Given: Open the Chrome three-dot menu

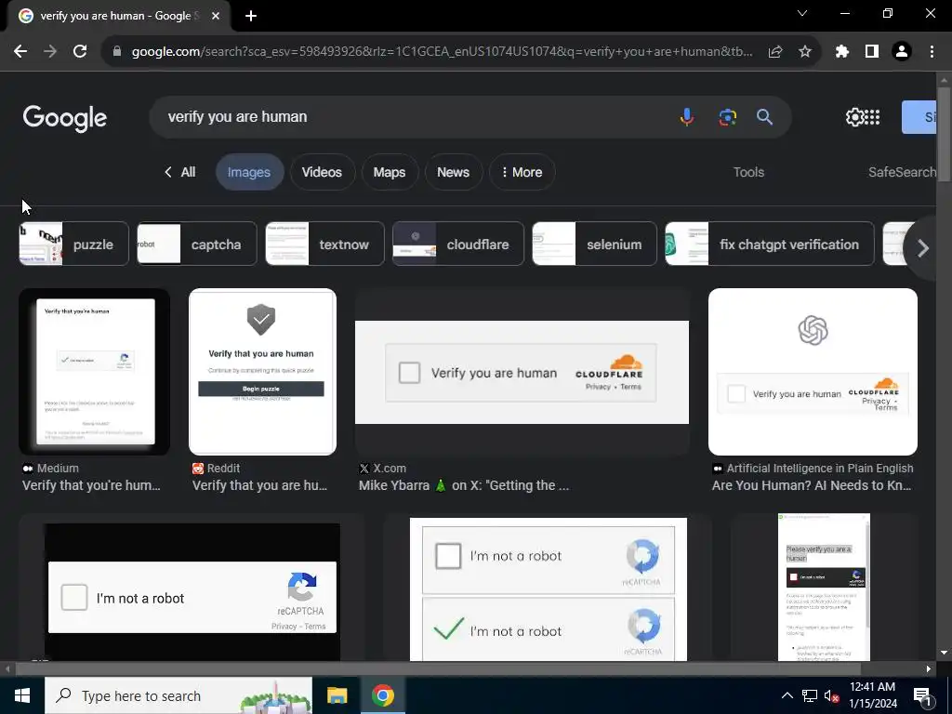Looking at the screenshot, I should (x=932, y=52).
